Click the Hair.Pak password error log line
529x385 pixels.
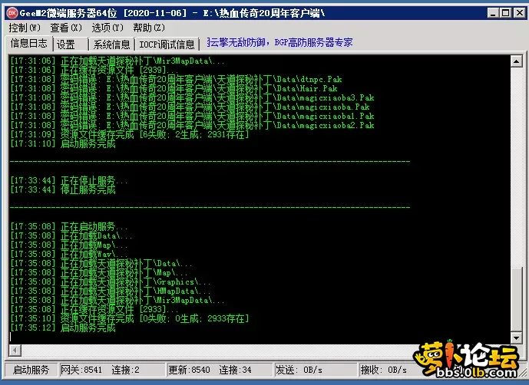tap(174, 88)
